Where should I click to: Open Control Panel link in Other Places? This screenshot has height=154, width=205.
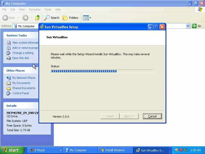[x=20, y=93]
